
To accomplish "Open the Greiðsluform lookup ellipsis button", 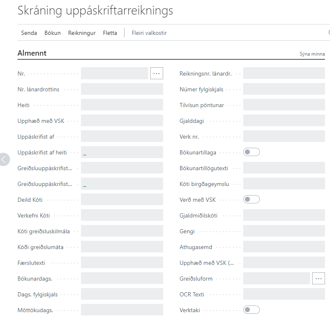I will 318,279.
